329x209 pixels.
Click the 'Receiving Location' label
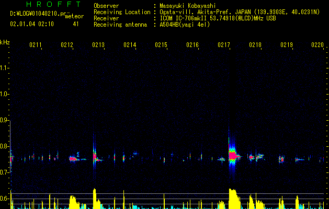click(122, 12)
